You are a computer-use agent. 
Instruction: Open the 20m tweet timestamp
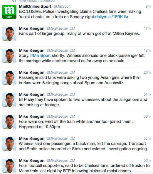tap(147, 72)
